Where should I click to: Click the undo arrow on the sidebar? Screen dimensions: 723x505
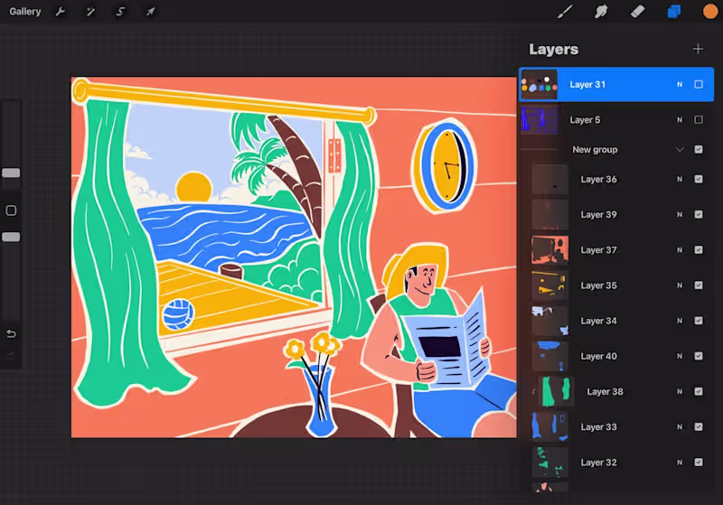click(11, 333)
